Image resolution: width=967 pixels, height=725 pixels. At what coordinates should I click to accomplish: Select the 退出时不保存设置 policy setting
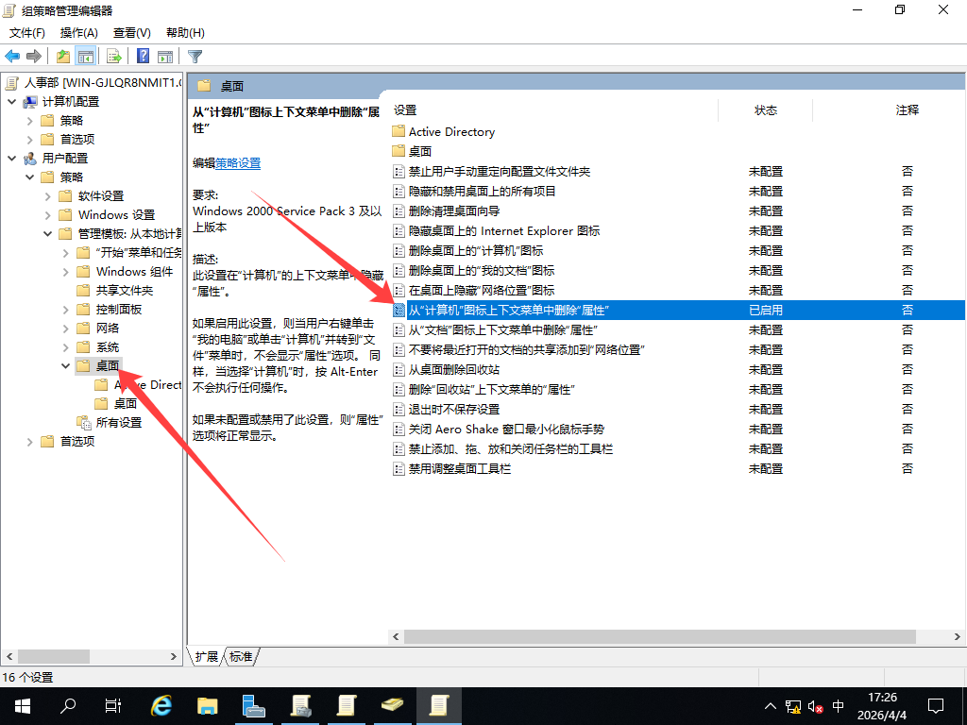click(453, 409)
